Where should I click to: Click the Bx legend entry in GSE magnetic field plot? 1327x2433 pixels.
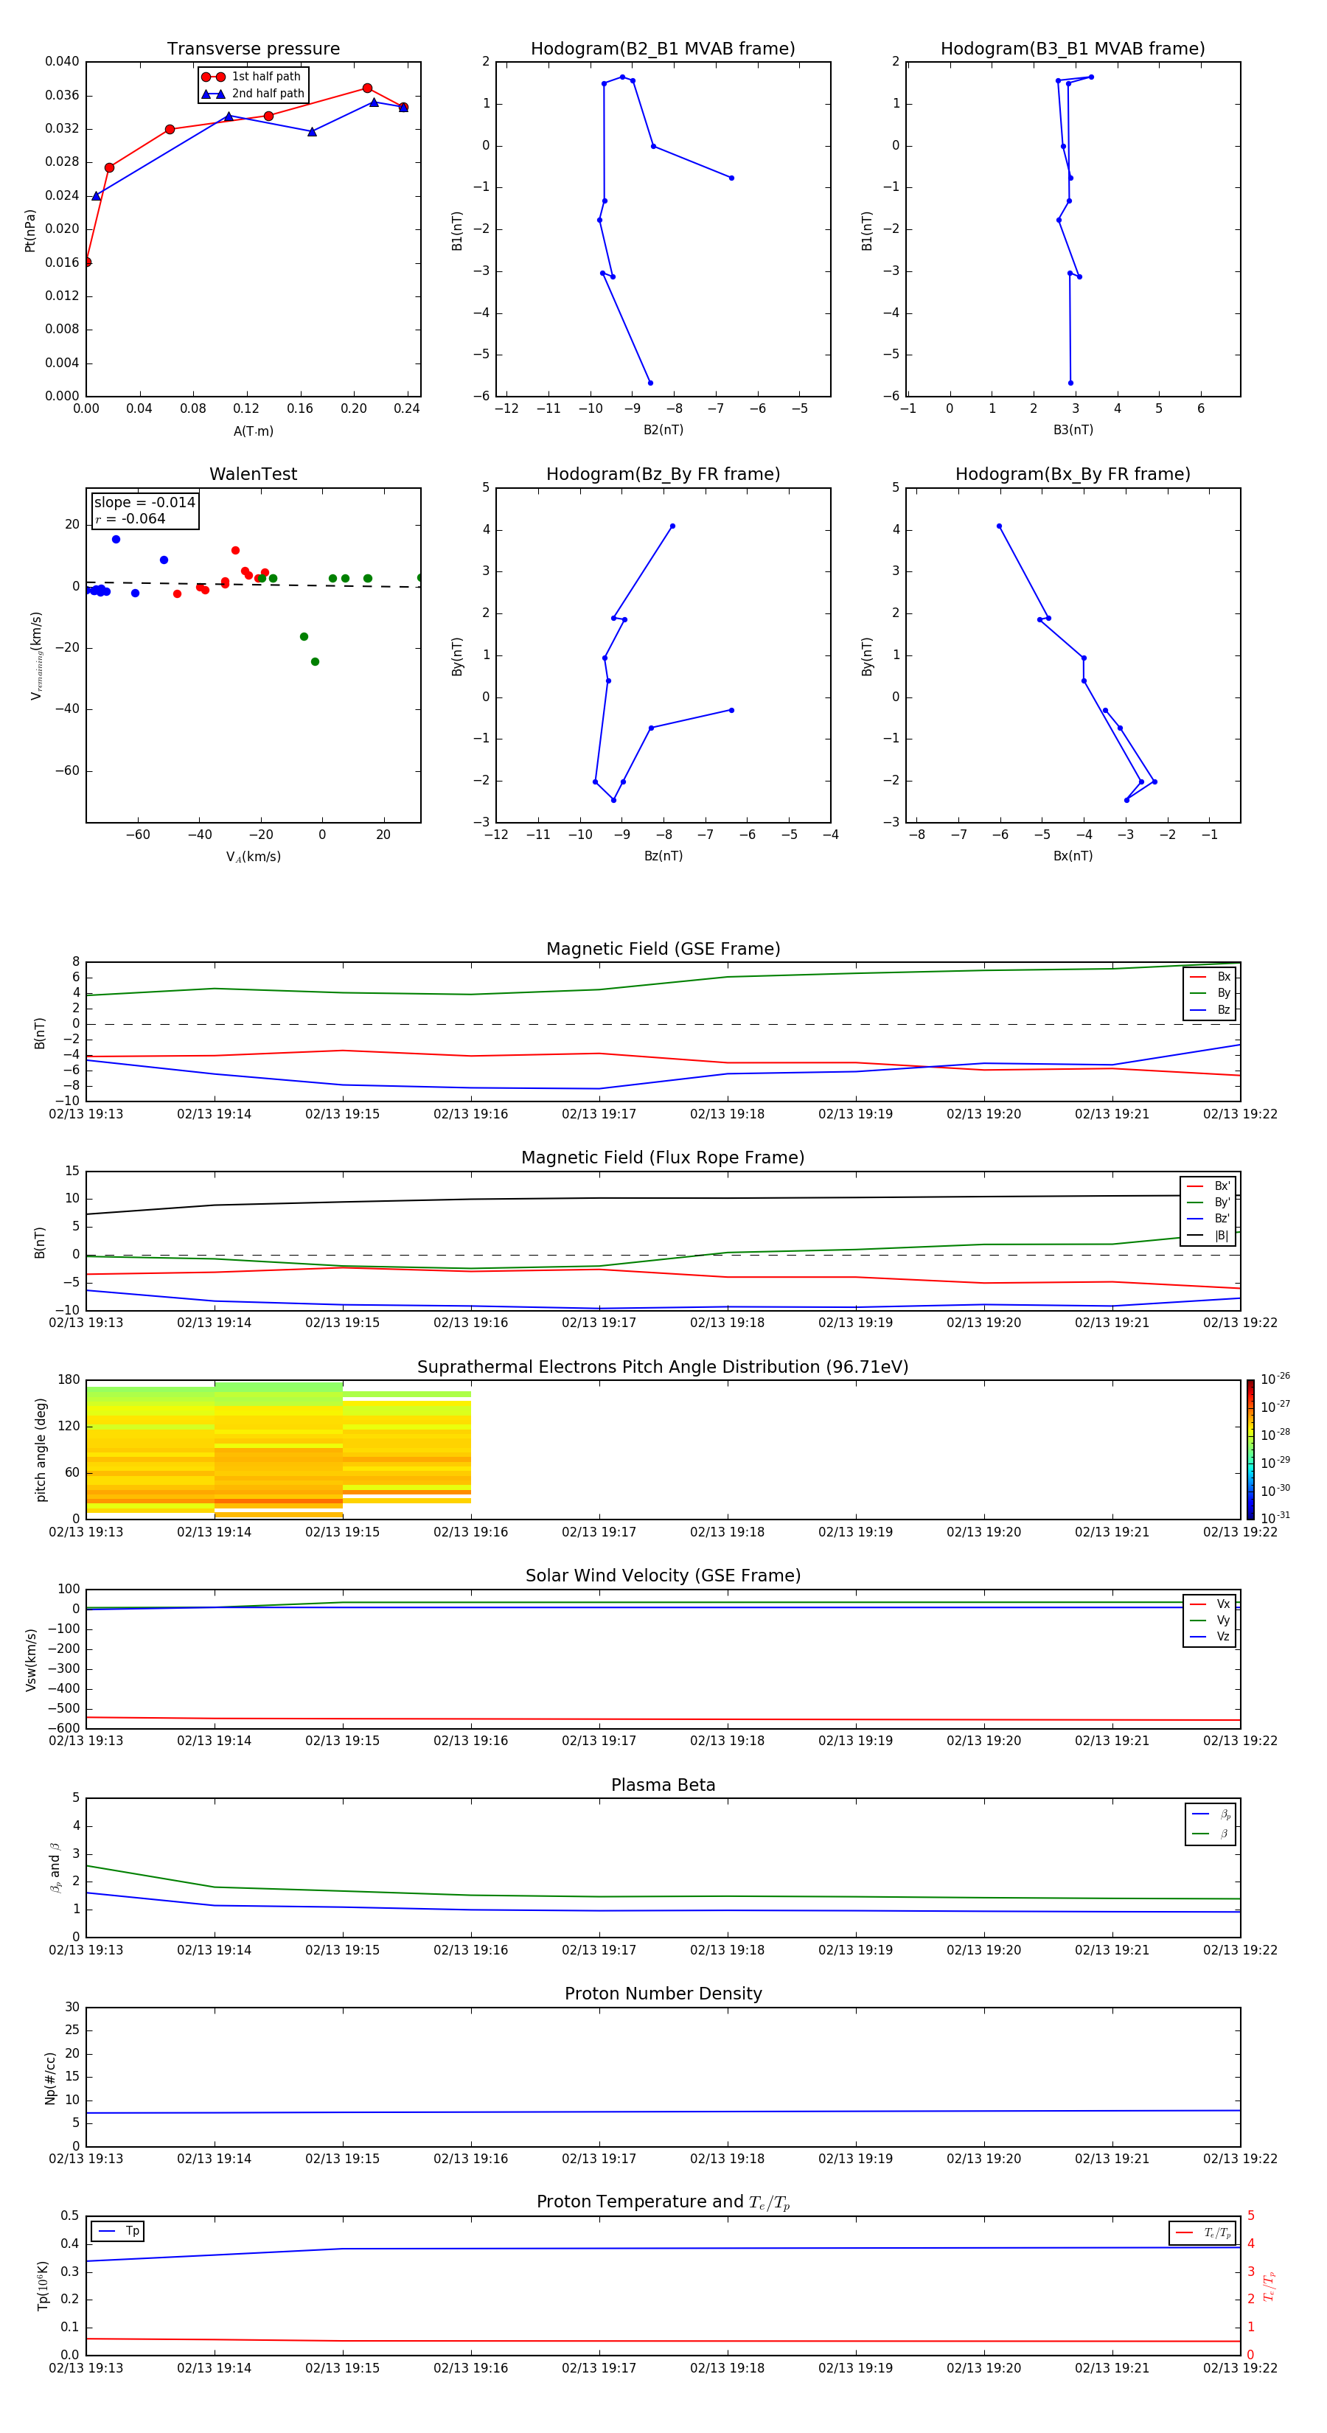point(1210,978)
